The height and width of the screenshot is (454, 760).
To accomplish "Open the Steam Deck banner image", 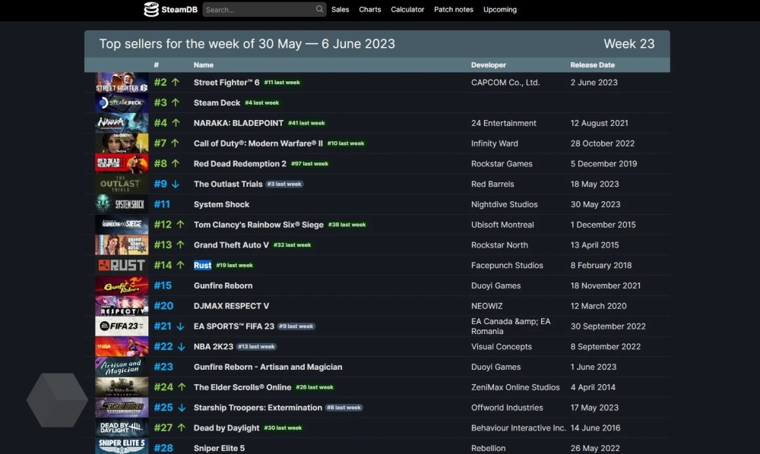I will [122, 103].
